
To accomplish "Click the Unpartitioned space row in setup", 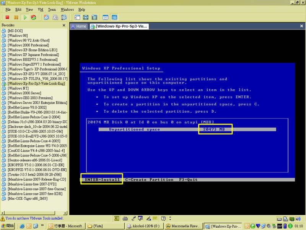I will click(x=187, y=129).
